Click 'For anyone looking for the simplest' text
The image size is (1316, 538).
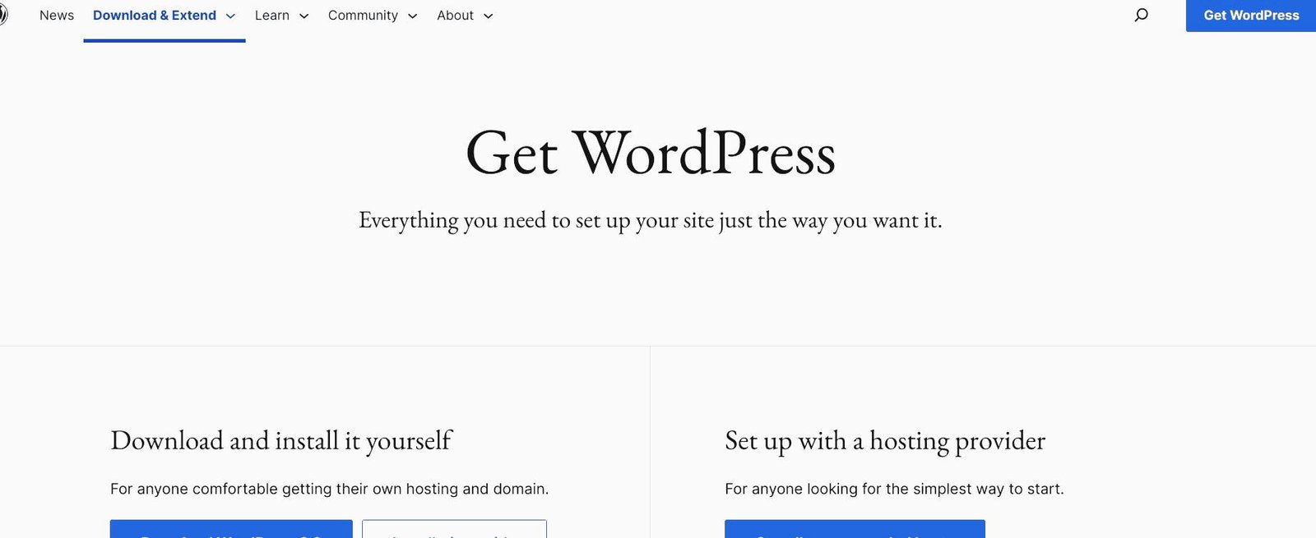[x=894, y=489]
